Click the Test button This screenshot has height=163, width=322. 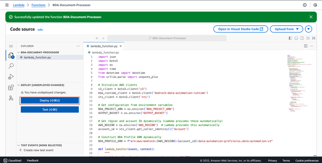pyautogui.click(x=50, y=110)
